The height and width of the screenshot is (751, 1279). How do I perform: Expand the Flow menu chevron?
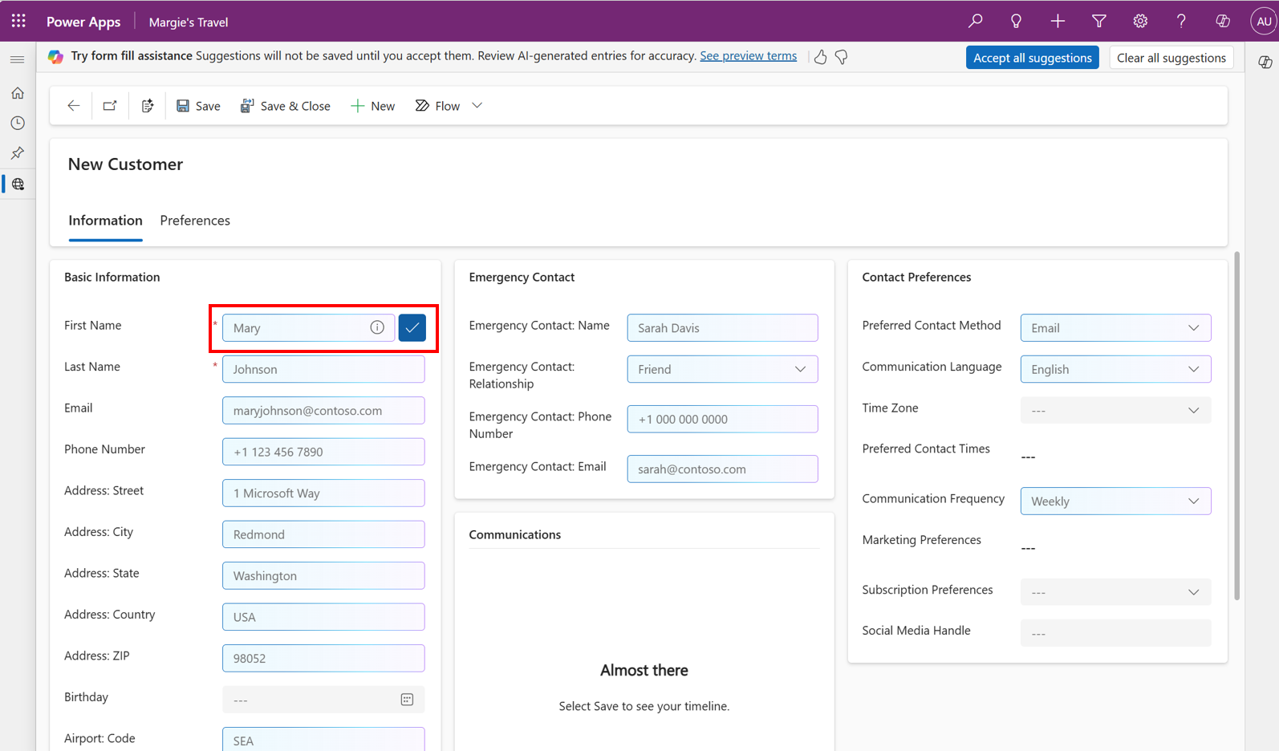(x=477, y=106)
